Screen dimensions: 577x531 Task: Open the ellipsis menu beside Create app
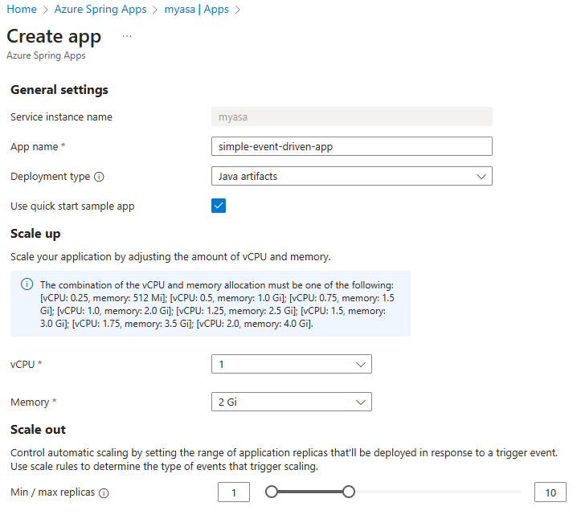coord(127,36)
